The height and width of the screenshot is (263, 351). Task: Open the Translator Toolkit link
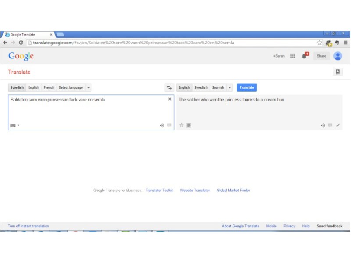coord(159,191)
